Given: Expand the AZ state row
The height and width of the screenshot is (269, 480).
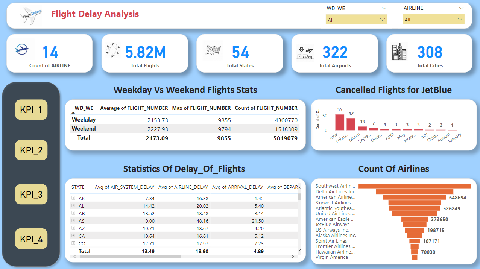Looking at the screenshot, I should point(74,228).
